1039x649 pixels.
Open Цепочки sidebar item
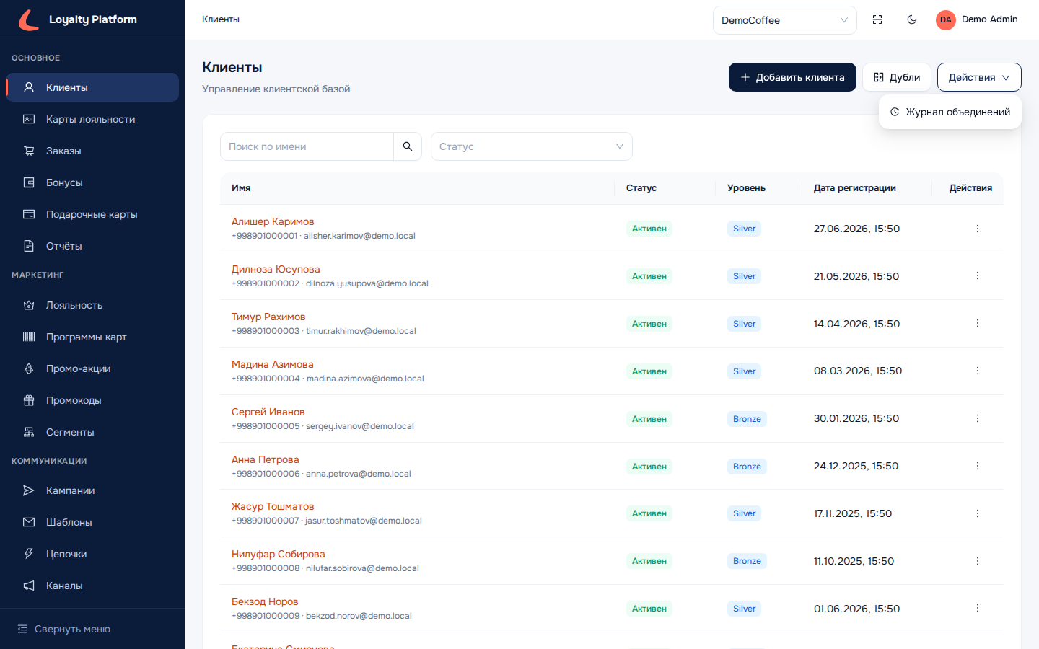pos(92,554)
